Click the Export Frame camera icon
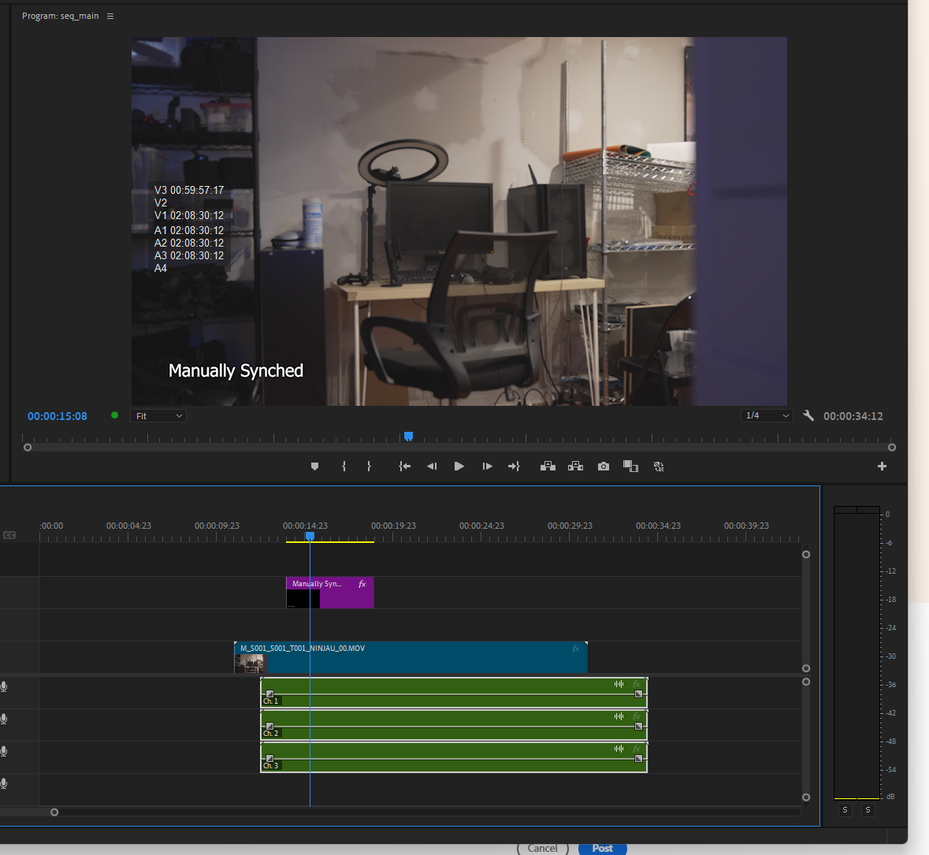 603,466
